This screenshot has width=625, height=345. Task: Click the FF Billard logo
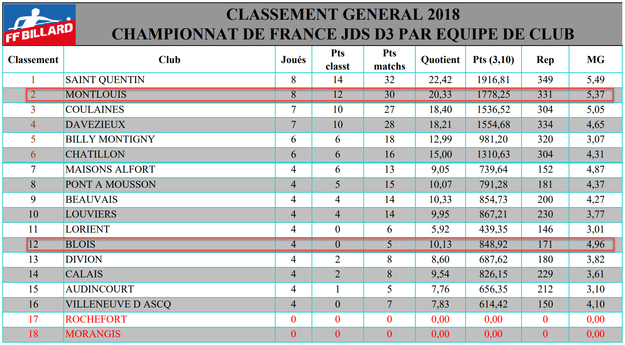pos(39,25)
